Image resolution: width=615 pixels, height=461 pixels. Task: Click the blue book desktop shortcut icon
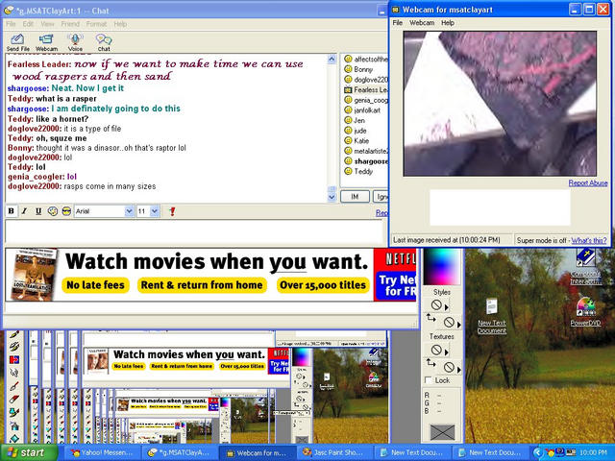[585, 258]
